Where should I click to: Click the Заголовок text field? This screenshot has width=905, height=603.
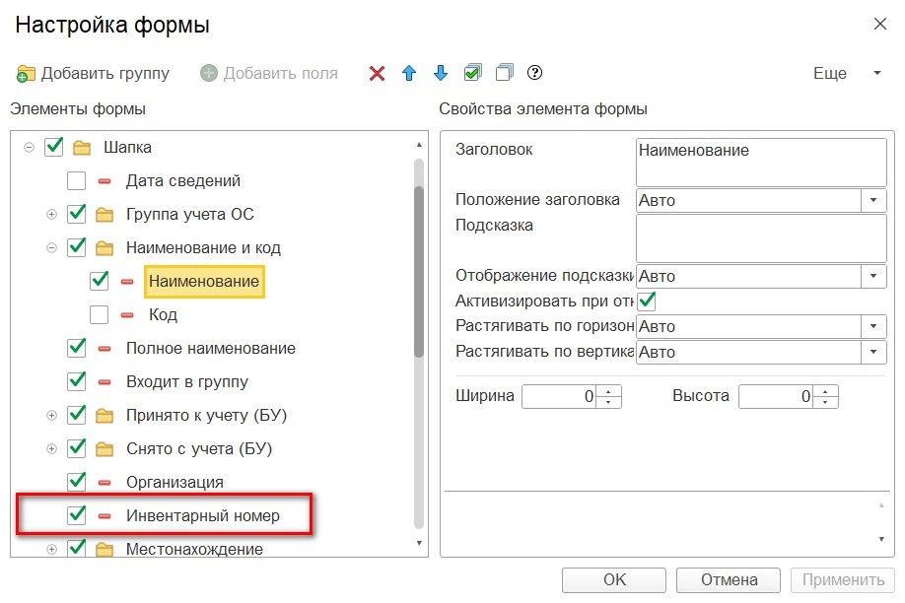pos(761,163)
